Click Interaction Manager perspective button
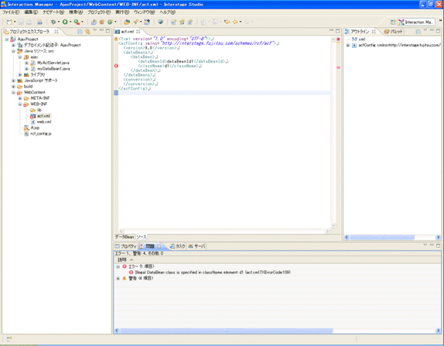Screen dimensions: 444x346 [415, 22]
